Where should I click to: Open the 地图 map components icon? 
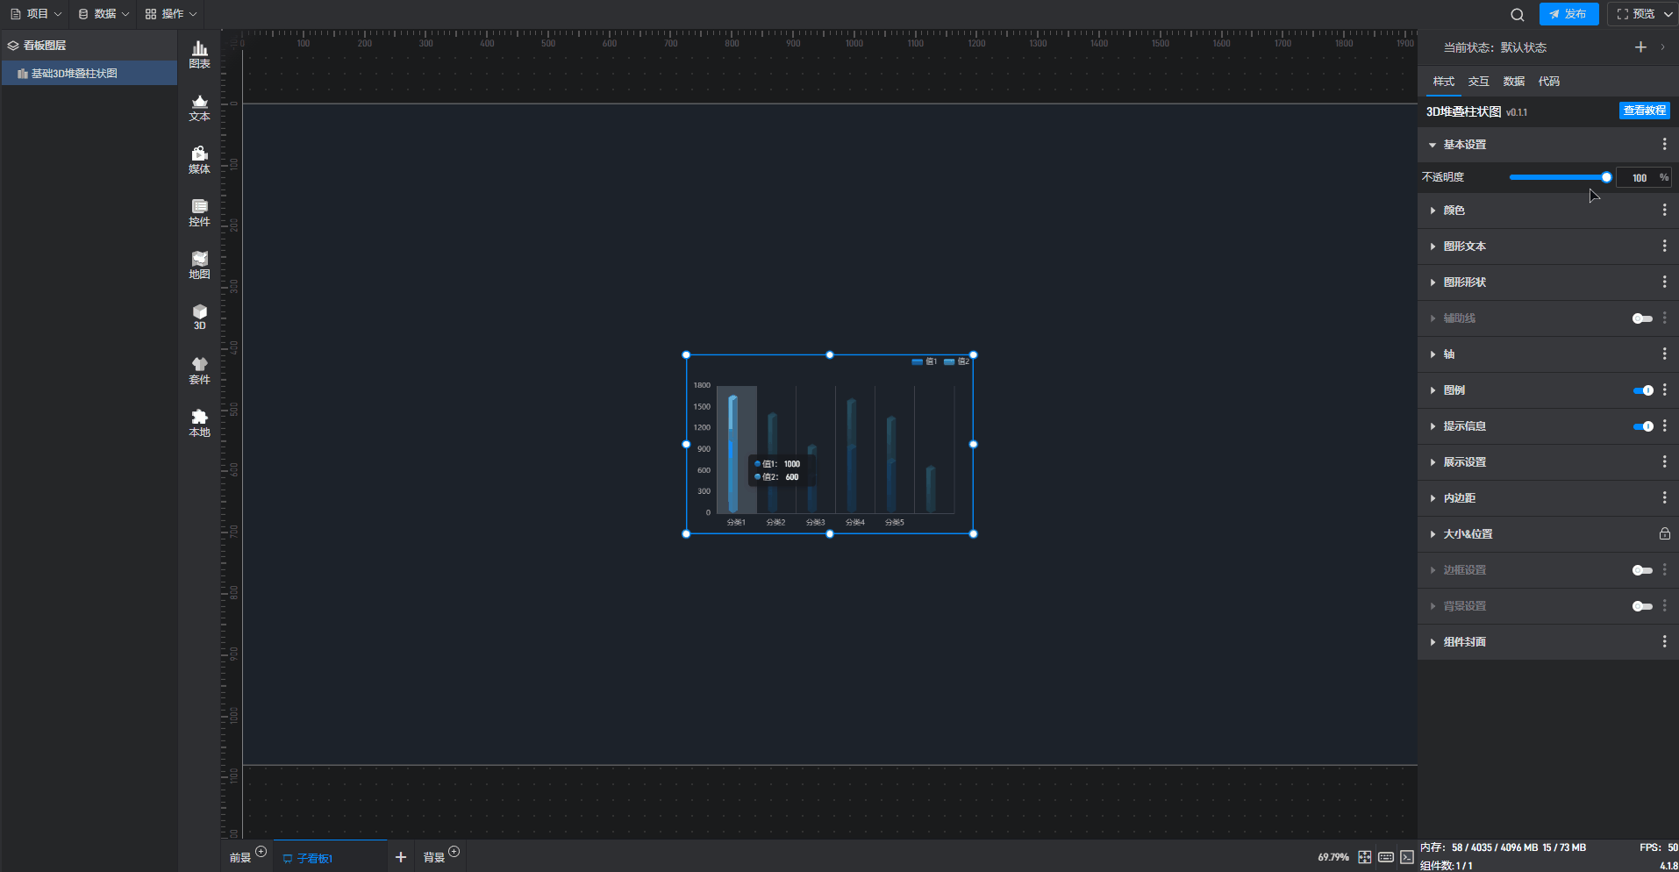pyautogui.click(x=199, y=265)
